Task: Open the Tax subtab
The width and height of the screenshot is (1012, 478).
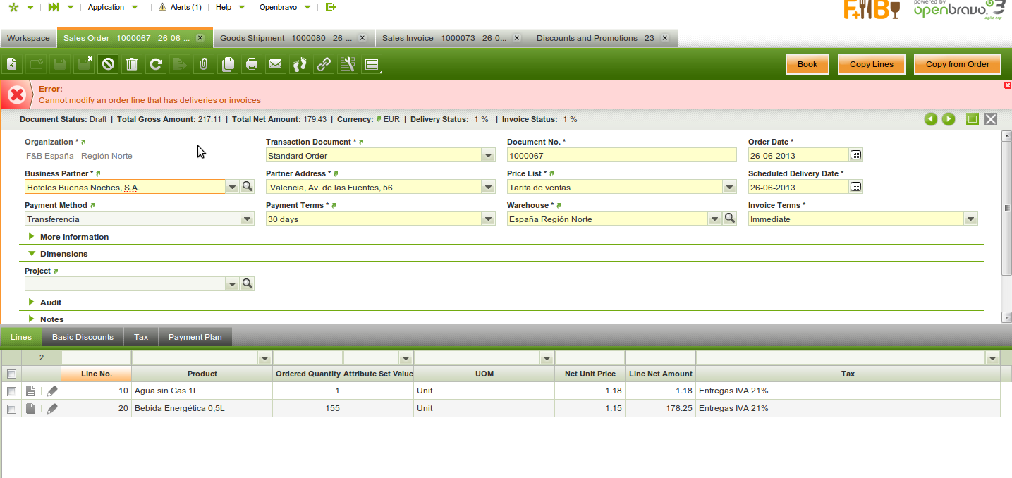Action: (141, 337)
